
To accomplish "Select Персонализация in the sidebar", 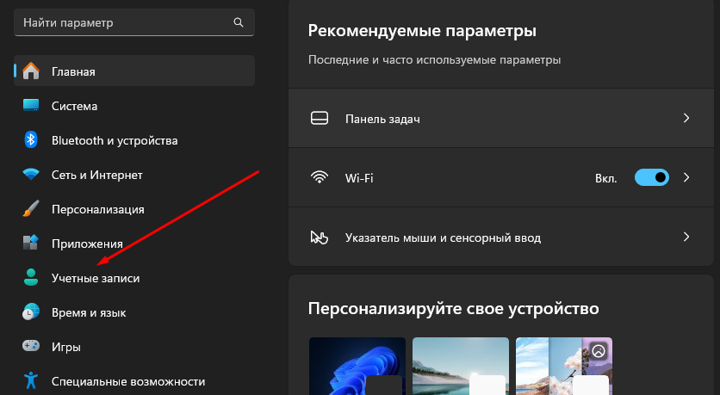I will [x=134, y=209].
